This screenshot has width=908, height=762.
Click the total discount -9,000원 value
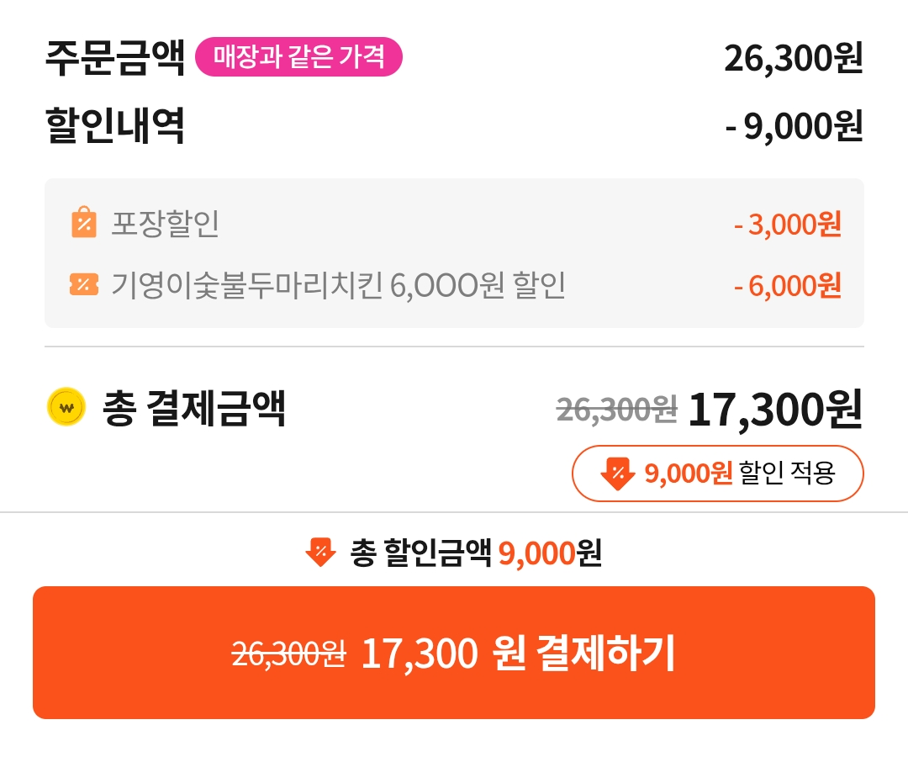pyautogui.click(x=794, y=126)
